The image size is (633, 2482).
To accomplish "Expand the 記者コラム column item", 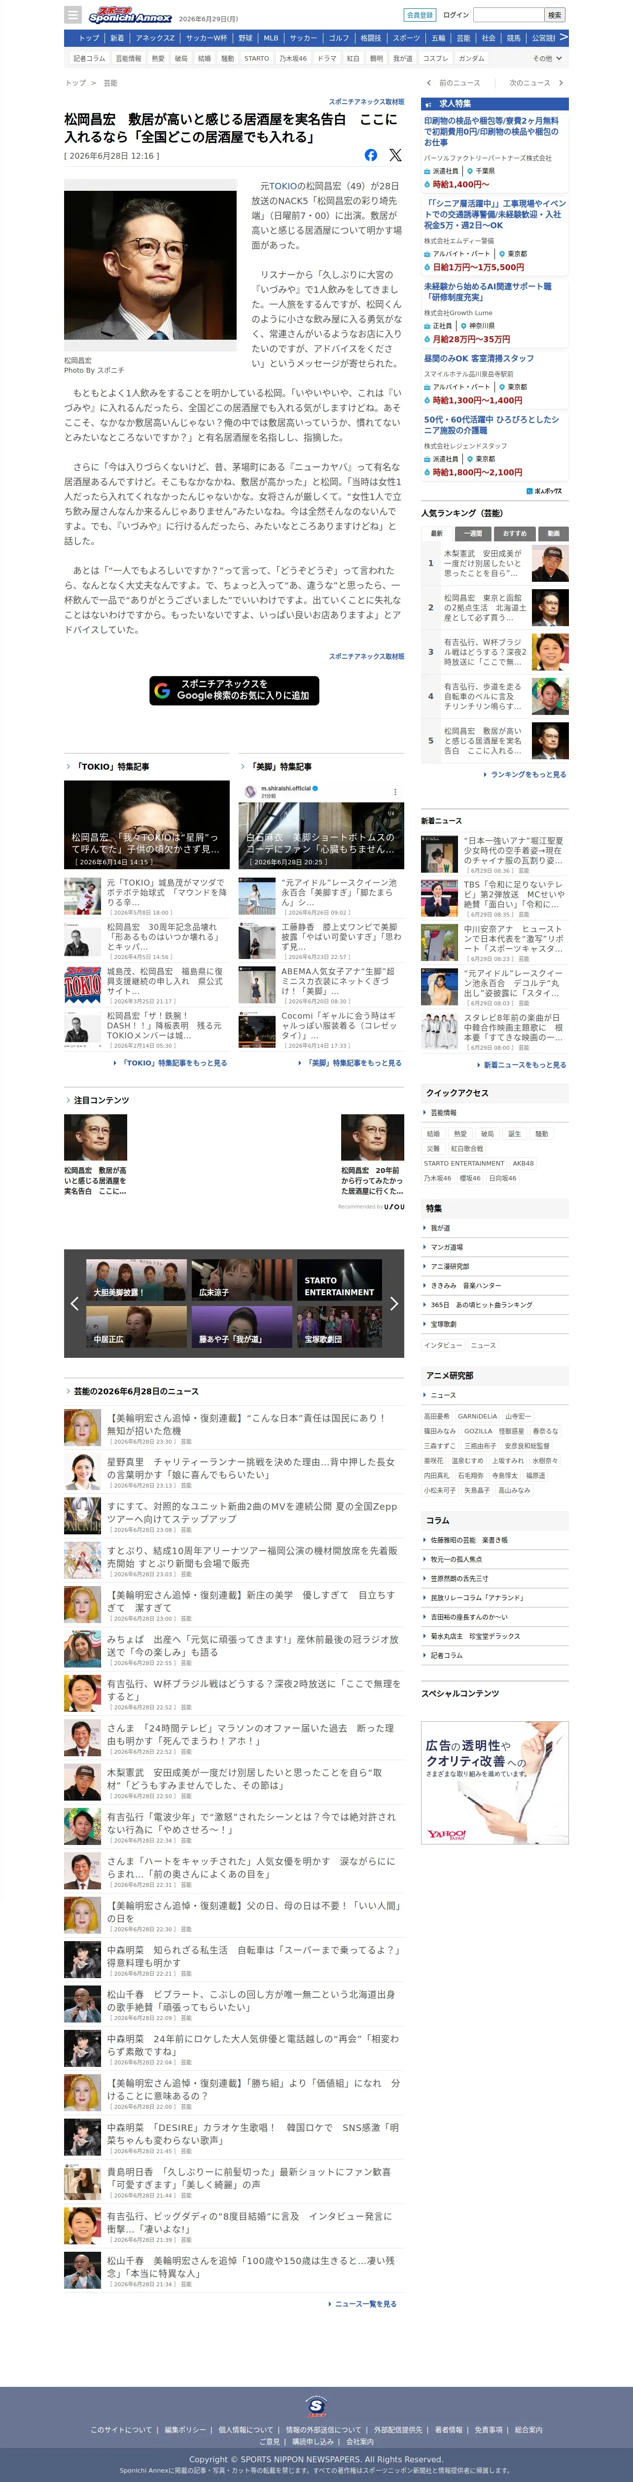I will [494, 1655].
